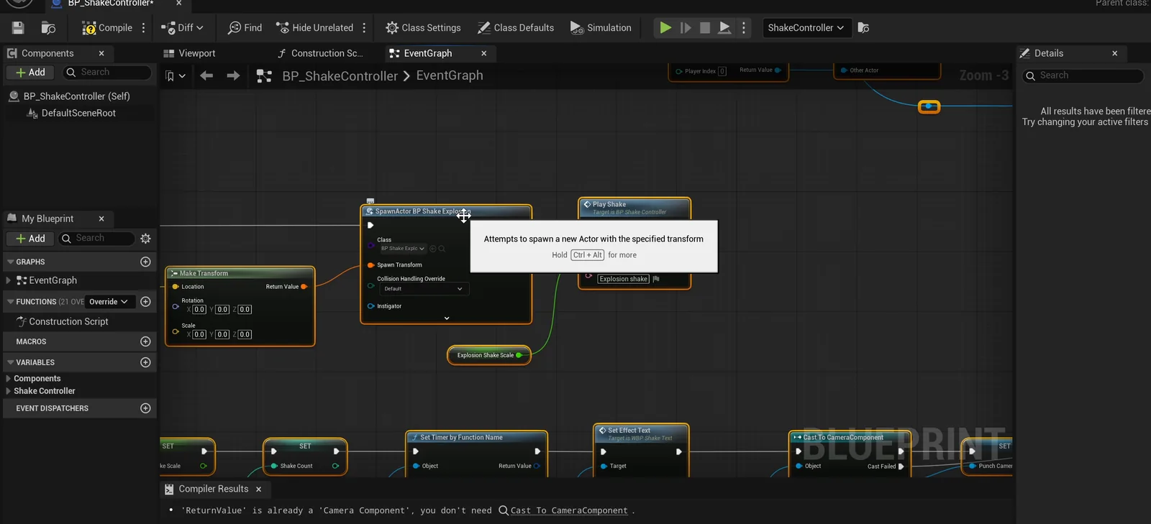Click Make Transform Return Value pin
This screenshot has width=1151, height=524.
click(x=304, y=287)
